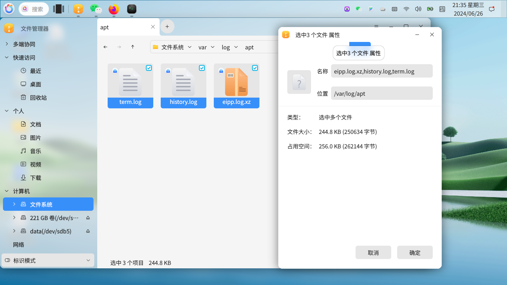
Task: Go back with the left arrow
Action: click(105, 47)
